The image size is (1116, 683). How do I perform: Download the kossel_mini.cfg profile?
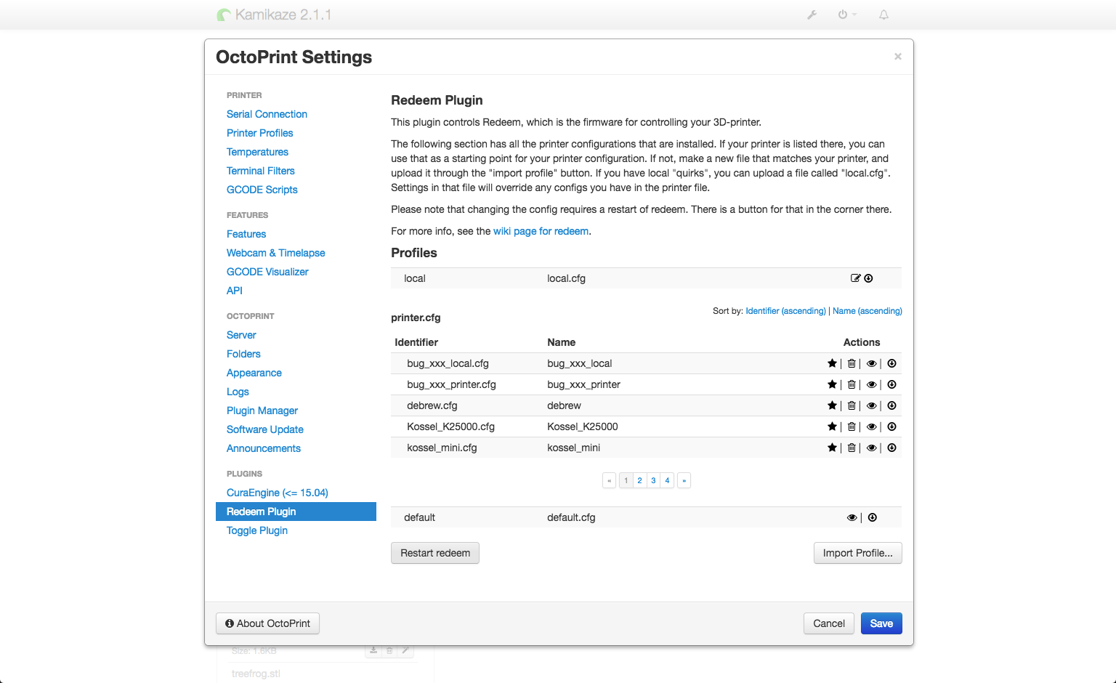pyautogui.click(x=891, y=448)
